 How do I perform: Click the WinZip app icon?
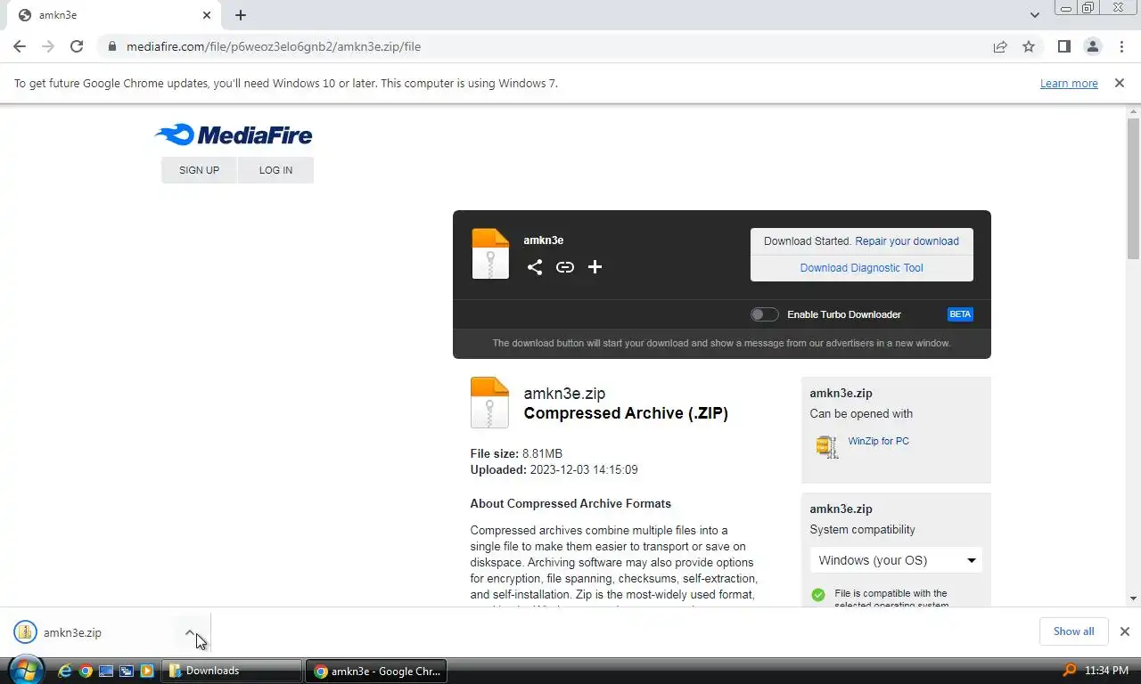point(827,446)
